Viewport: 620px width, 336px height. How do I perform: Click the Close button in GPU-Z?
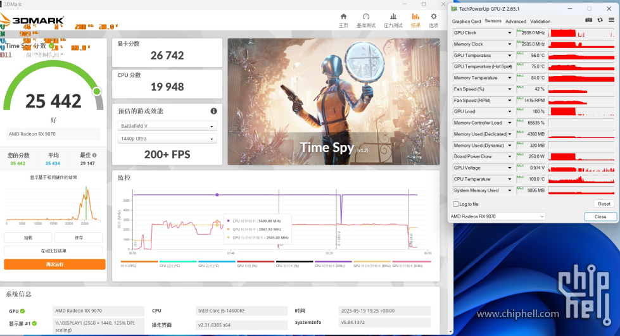tap(600, 216)
